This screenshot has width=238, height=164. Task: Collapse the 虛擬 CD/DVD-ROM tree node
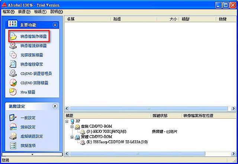pyautogui.click(x=72, y=127)
